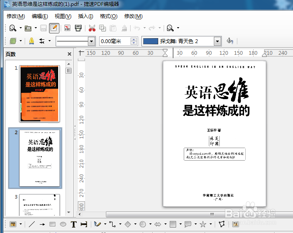Select the star shapes tool
The height and width of the screenshot is (233, 293).
click(203, 224)
